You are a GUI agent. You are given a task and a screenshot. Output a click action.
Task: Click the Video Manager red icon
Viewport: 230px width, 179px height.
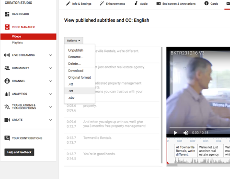(7, 27)
